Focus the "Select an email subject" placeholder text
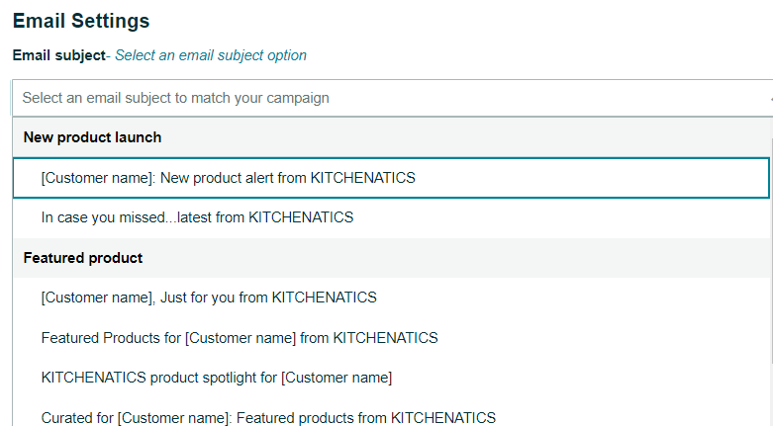Image resolution: width=773 pixels, height=426 pixels. 176,98
